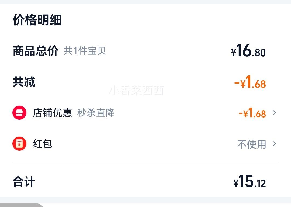This screenshot has width=291, height=207.
Task: Expand the 店铺优惠 chevron arrow
Action: tap(274, 113)
